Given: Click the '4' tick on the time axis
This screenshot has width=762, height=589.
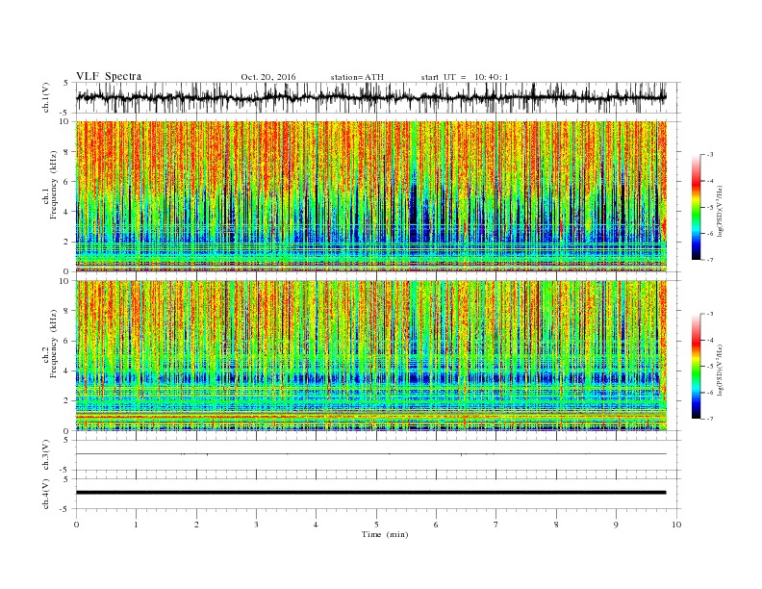Looking at the screenshot, I should click(317, 525).
